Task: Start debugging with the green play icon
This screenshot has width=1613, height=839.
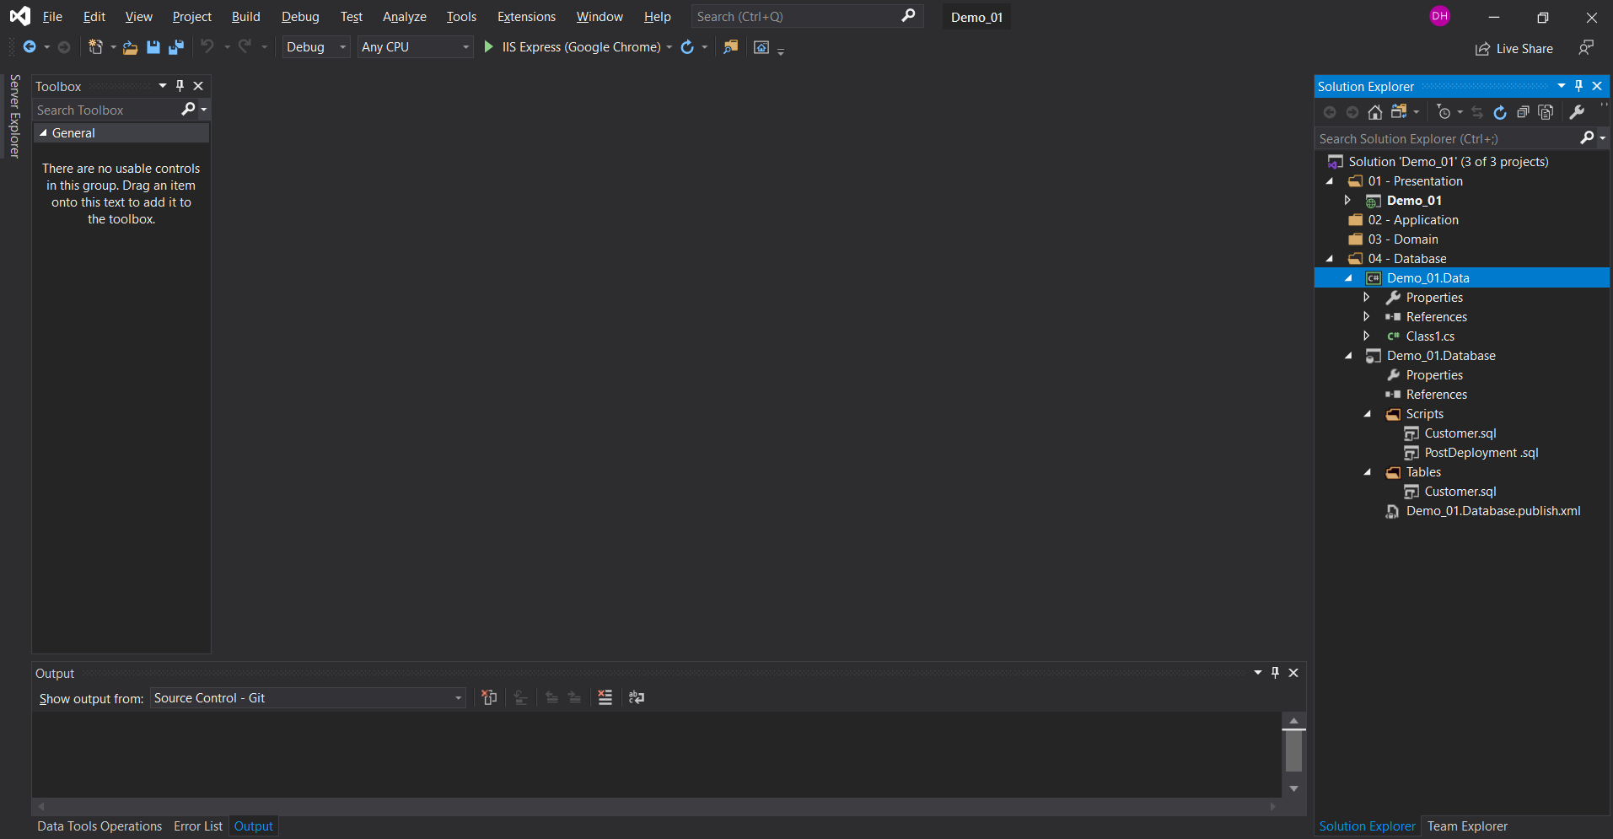Action: click(x=488, y=47)
